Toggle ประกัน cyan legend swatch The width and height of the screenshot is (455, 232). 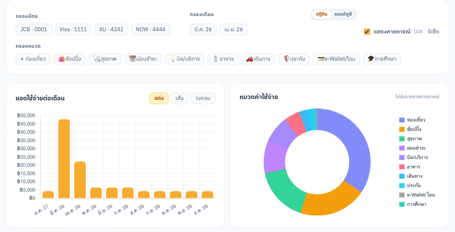[402, 186]
